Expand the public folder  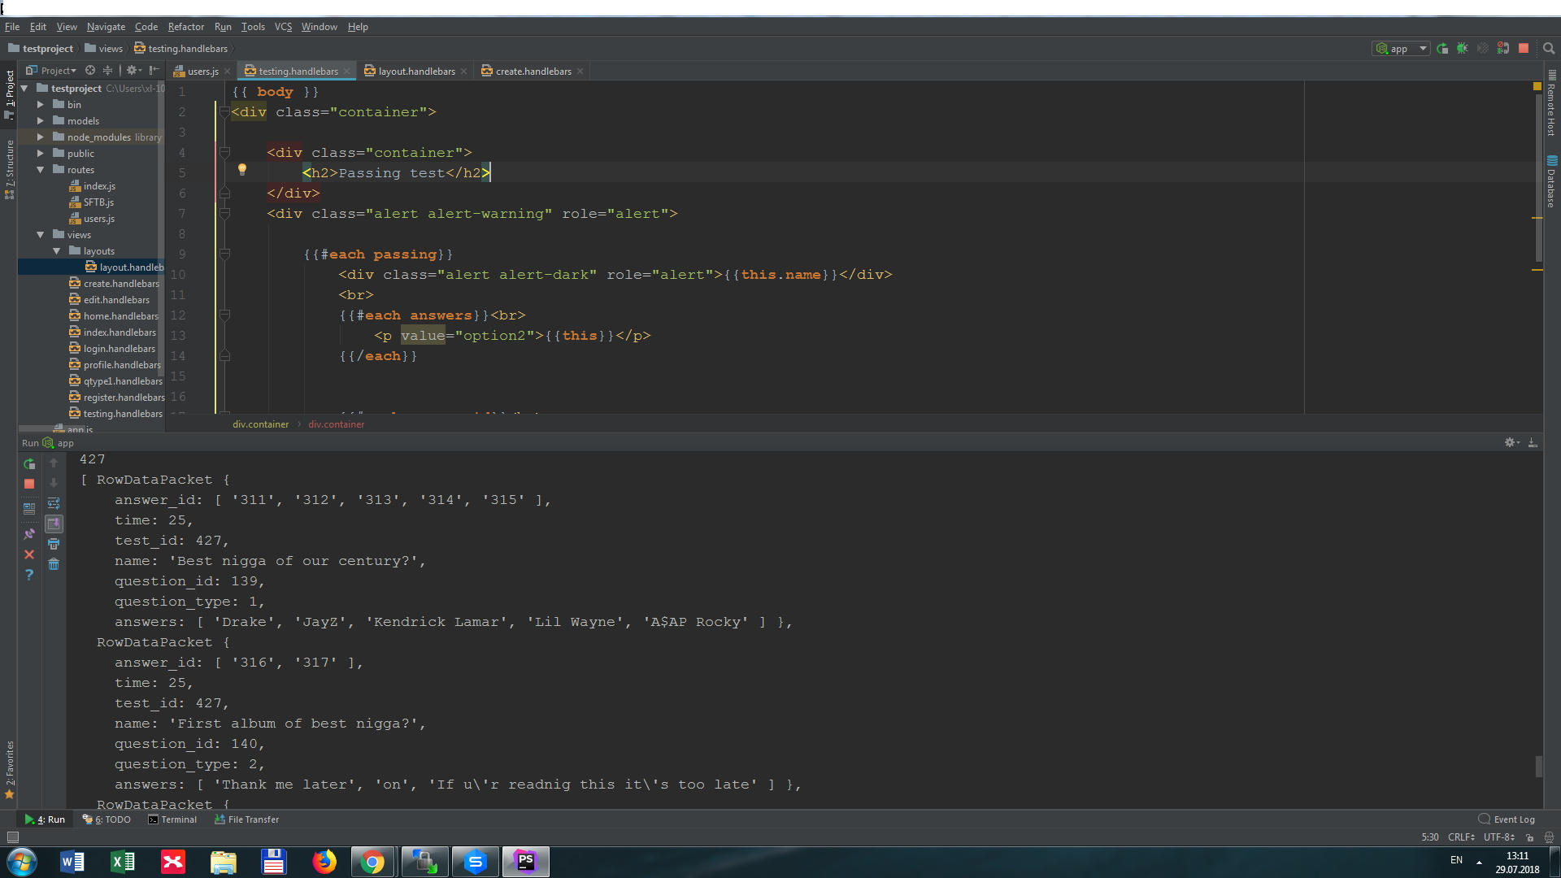point(41,154)
